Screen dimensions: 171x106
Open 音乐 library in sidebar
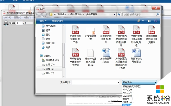(x=46, y=47)
